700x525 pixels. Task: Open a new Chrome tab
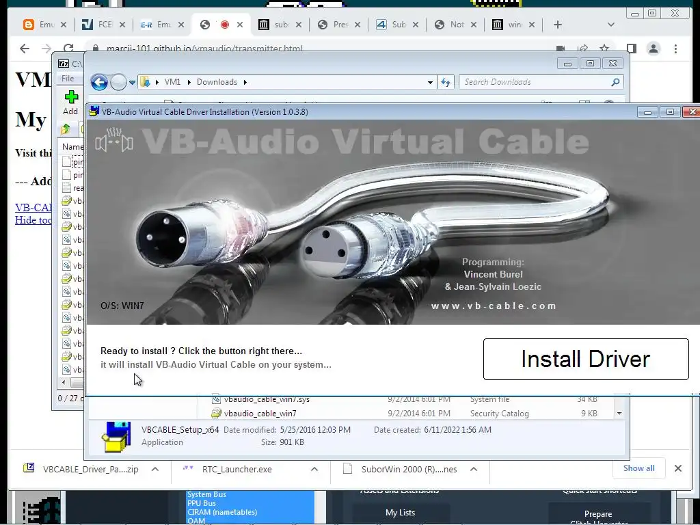558,25
